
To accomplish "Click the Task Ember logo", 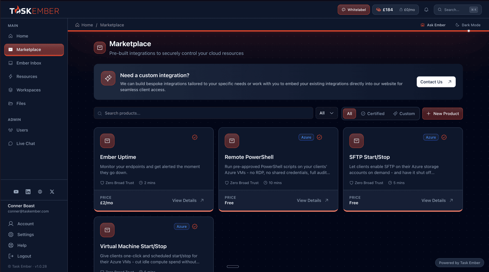I will pyautogui.click(x=34, y=10).
